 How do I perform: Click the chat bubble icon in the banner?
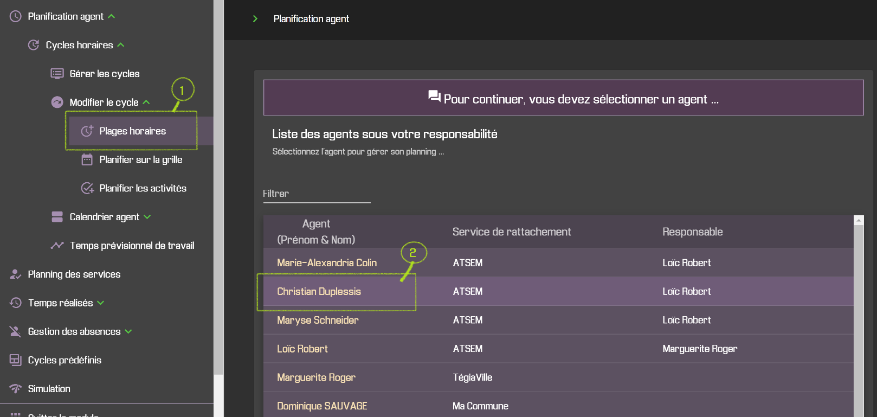pos(435,97)
